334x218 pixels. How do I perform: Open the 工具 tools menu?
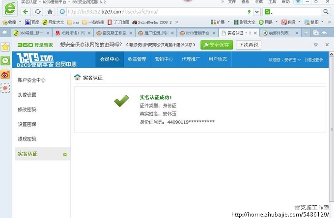[272, 1]
